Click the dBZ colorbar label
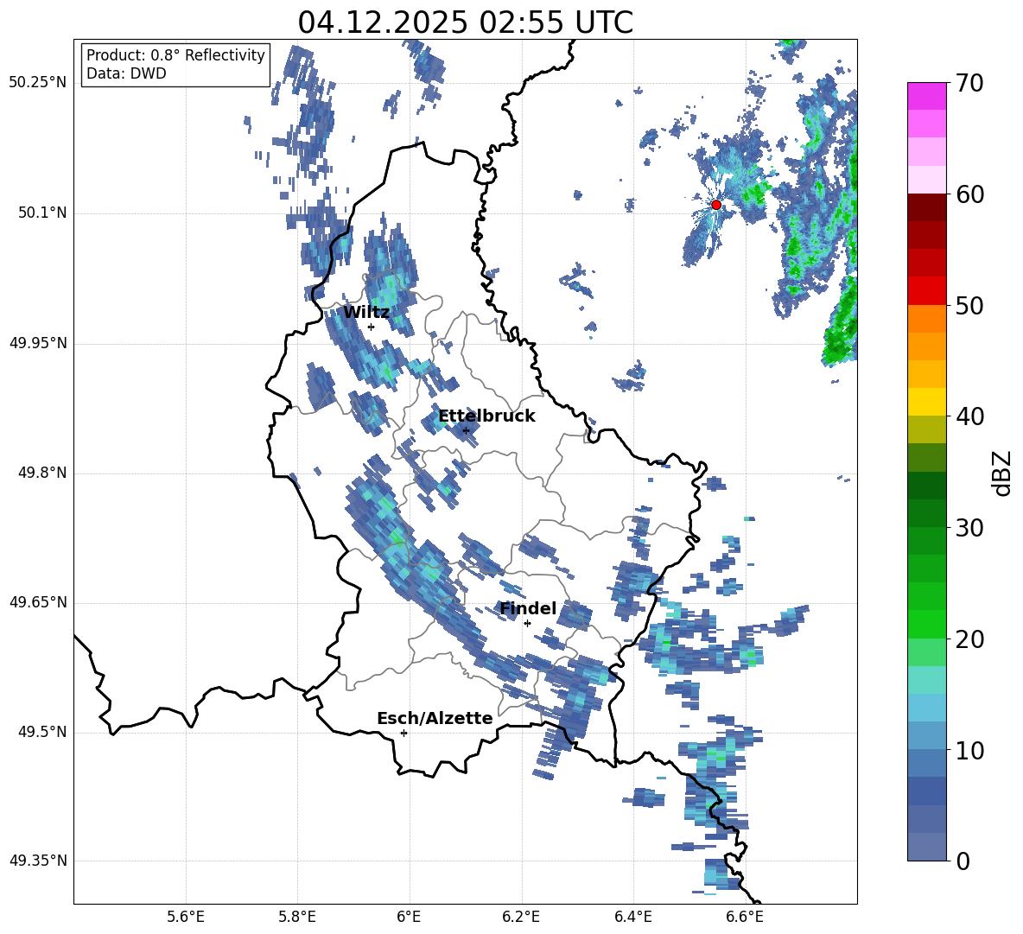The height and width of the screenshot is (934, 1023). pos(1003,473)
